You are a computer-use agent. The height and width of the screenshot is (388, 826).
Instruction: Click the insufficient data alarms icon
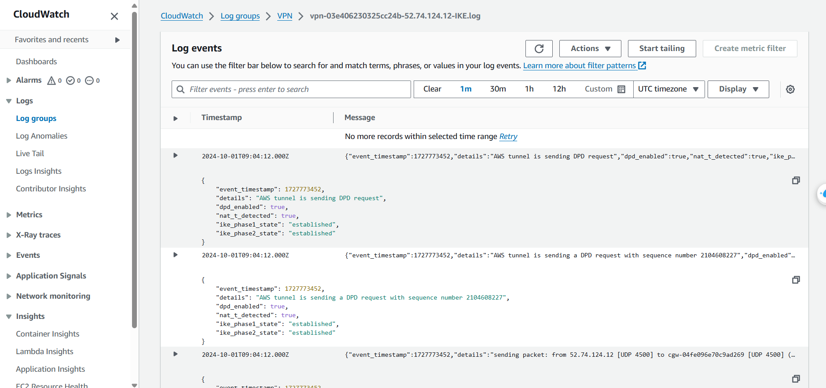coord(89,81)
